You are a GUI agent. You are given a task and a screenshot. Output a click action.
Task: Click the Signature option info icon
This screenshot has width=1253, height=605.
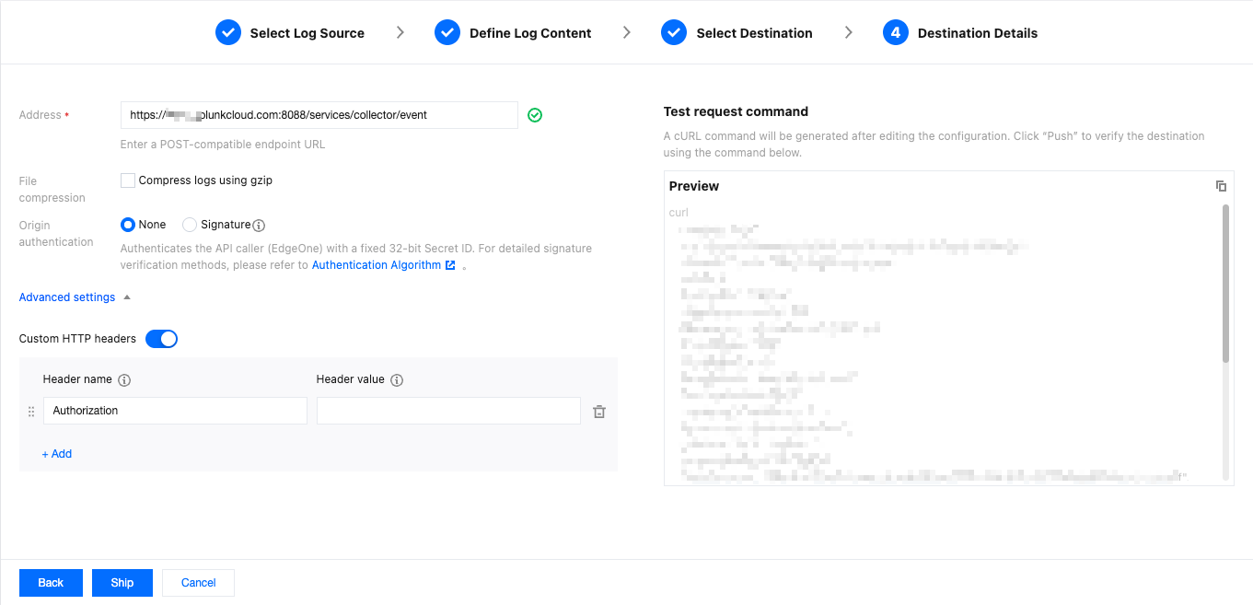pyautogui.click(x=259, y=226)
